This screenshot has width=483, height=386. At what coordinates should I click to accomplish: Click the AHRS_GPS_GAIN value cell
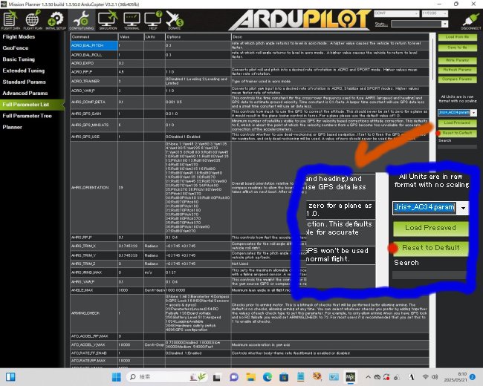(x=131, y=114)
